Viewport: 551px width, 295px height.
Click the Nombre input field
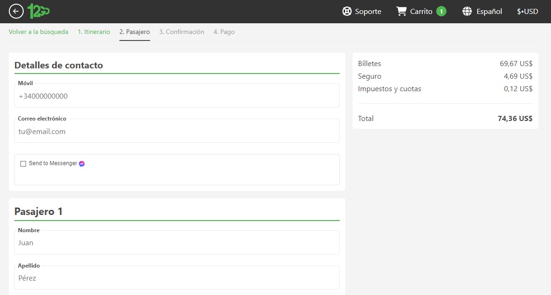coord(177,243)
